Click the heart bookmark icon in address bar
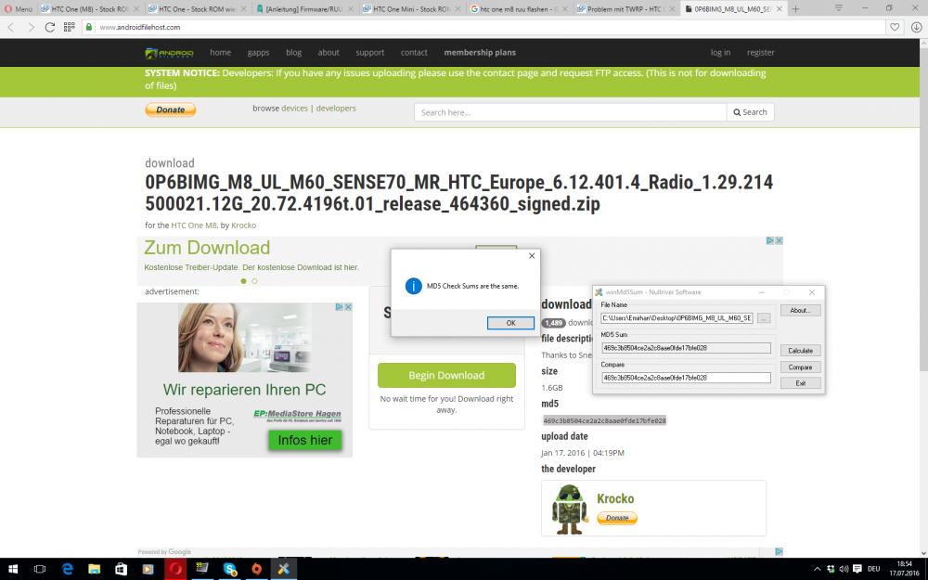This screenshot has height=580, width=928. pyautogui.click(x=893, y=28)
